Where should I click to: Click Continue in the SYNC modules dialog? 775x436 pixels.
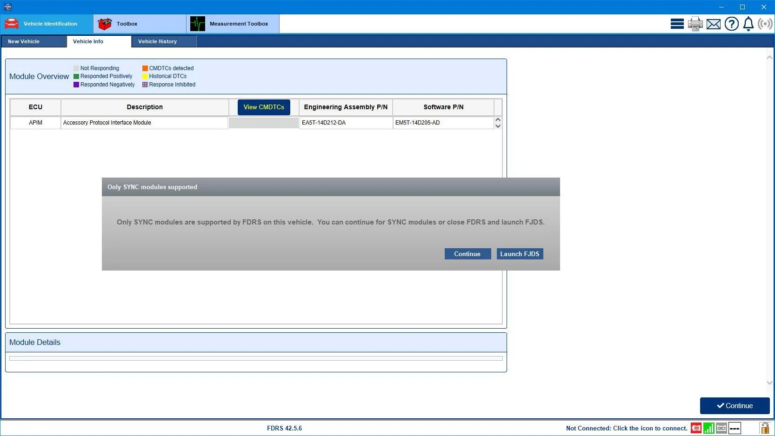click(468, 254)
